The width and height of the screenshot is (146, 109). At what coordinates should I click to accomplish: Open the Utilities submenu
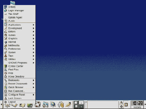coord(20,59)
